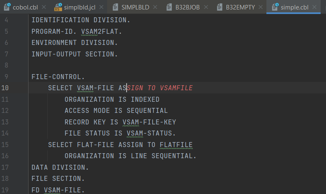Close the B32EMPTY tab

click(261, 7)
